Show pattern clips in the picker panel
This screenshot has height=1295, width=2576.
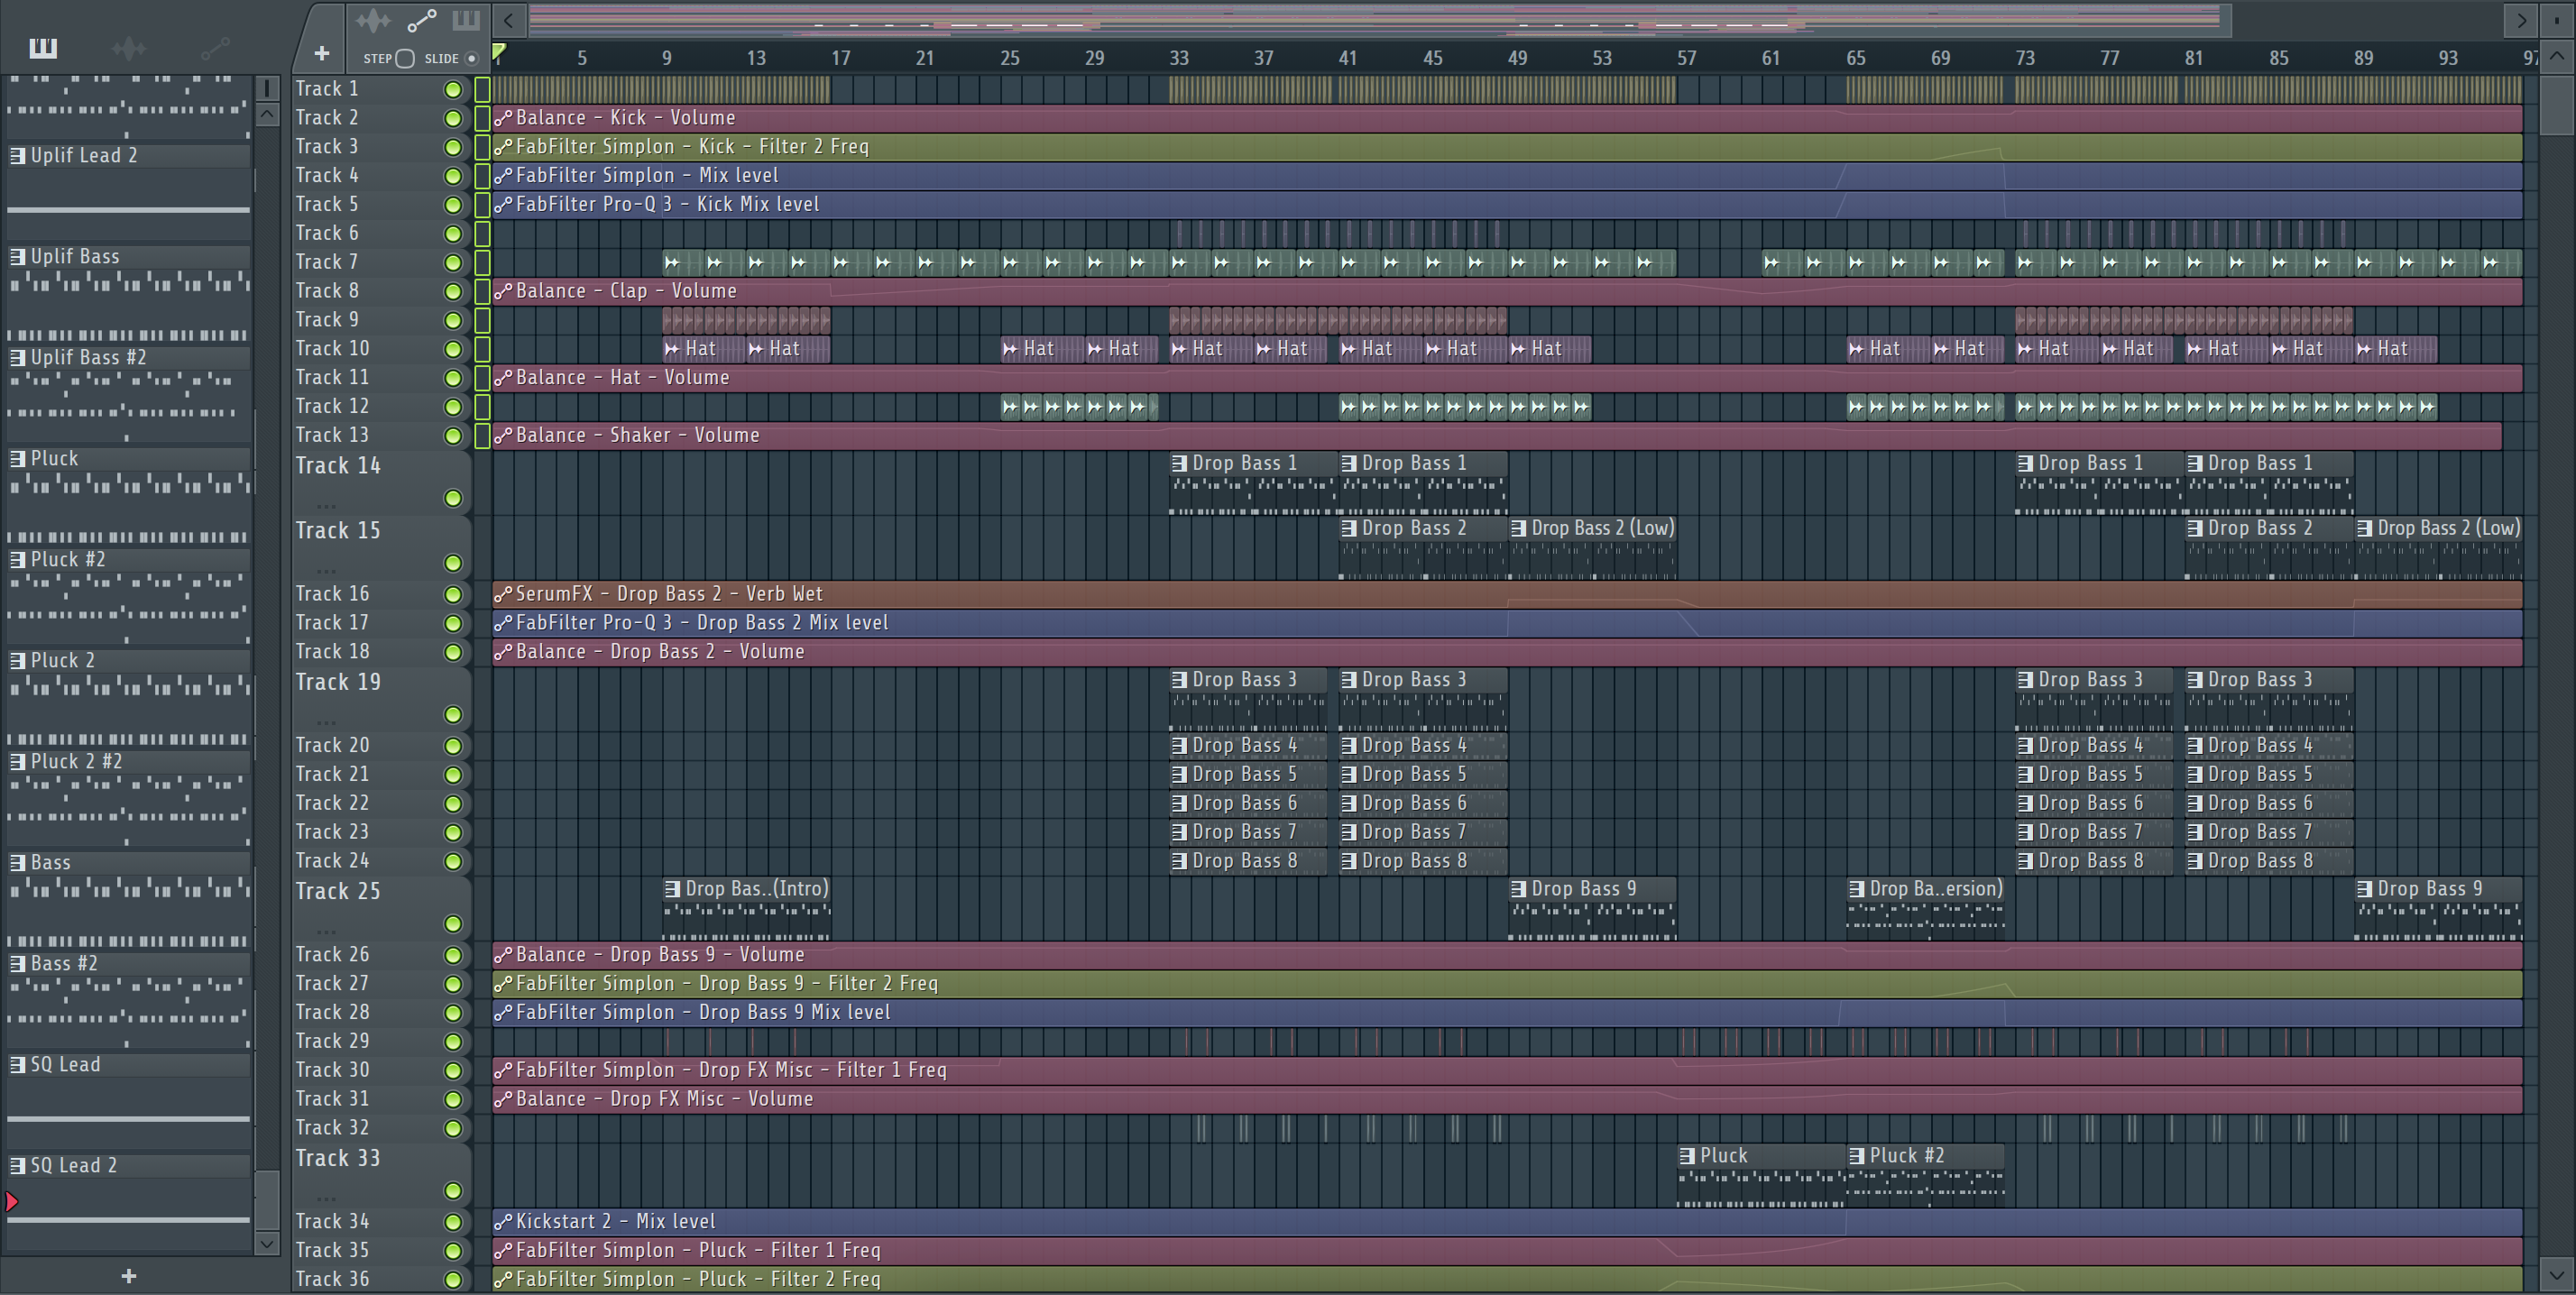point(43,47)
